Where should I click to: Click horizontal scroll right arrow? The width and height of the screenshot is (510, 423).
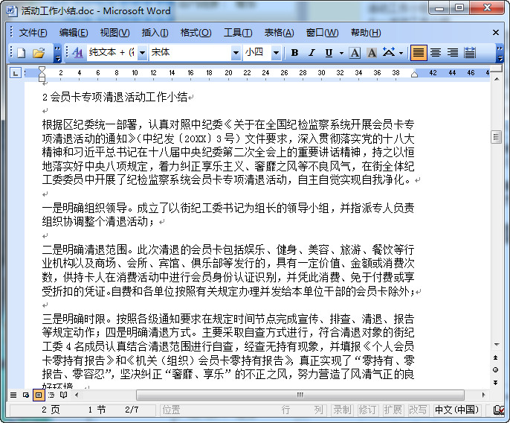[484, 395]
